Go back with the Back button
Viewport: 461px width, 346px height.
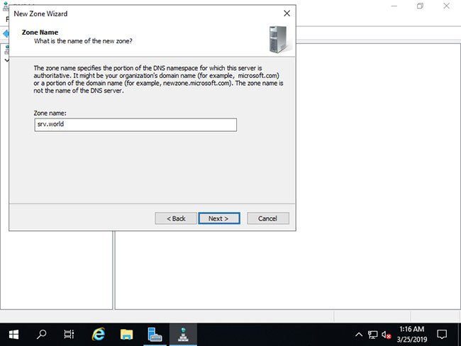coord(176,218)
